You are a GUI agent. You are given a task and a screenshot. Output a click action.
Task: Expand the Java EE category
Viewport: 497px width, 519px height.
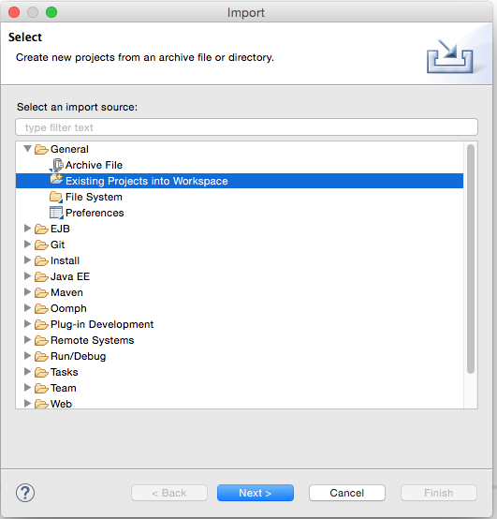28,276
